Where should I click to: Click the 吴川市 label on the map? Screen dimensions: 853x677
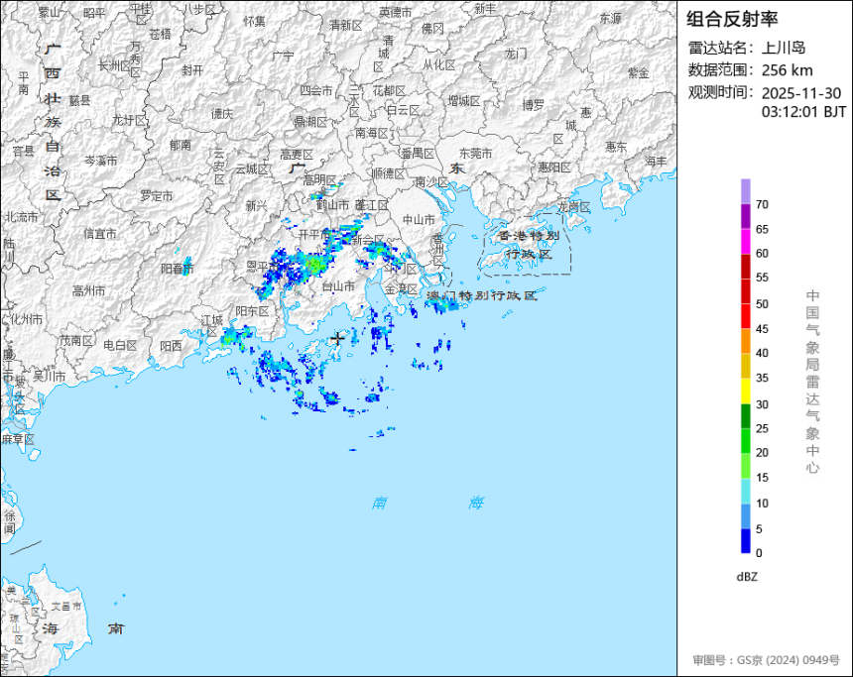pyautogui.click(x=49, y=376)
